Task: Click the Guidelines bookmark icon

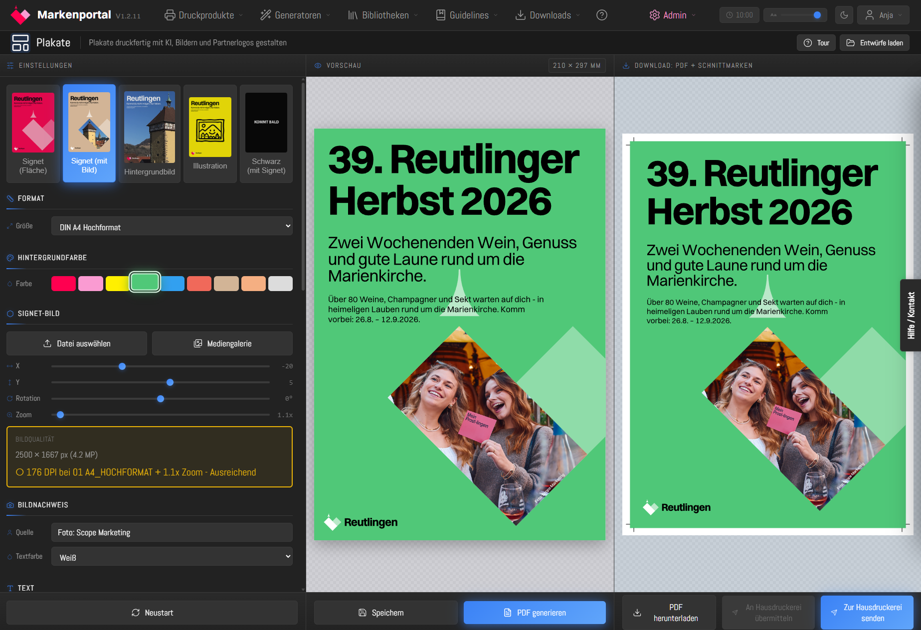Action: (x=441, y=15)
